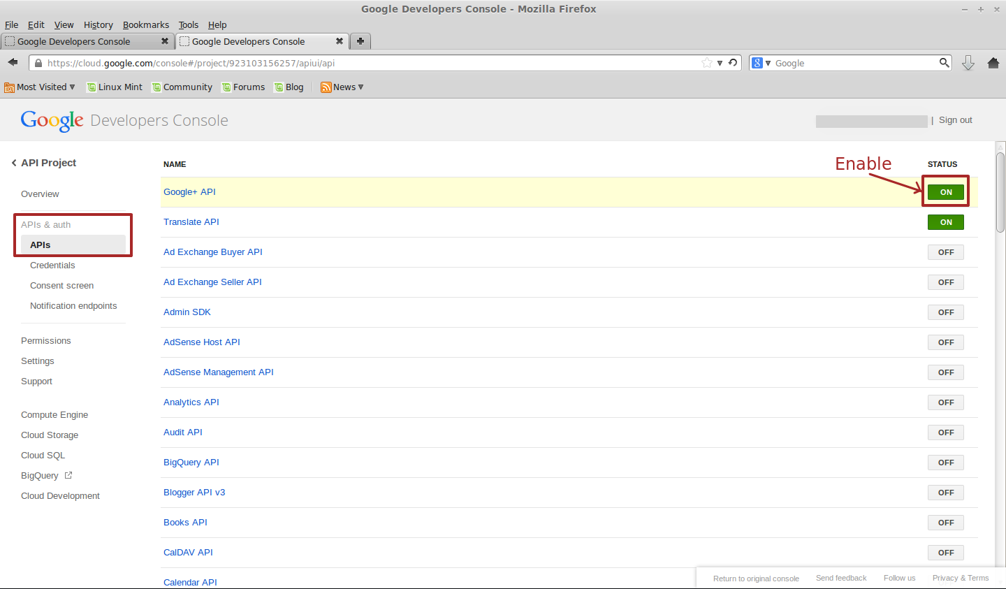Open the Linux Mint bookmark

pyautogui.click(x=115, y=87)
